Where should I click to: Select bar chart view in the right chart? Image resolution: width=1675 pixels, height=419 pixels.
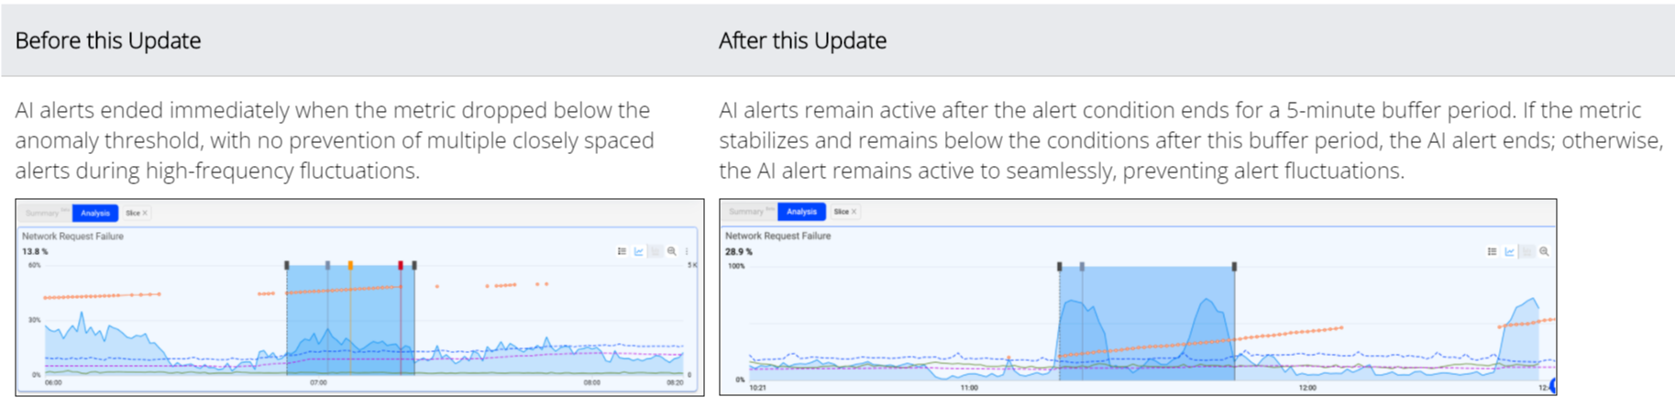pyautogui.click(x=1526, y=251)
